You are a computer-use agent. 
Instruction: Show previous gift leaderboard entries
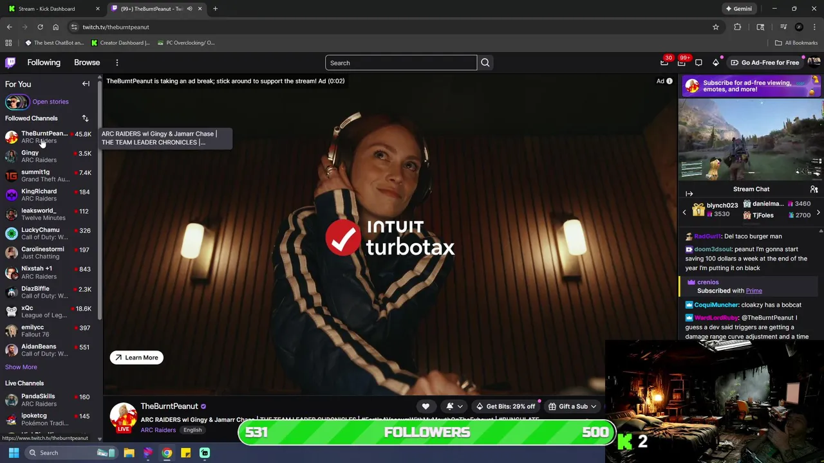[x=684, y=212]
